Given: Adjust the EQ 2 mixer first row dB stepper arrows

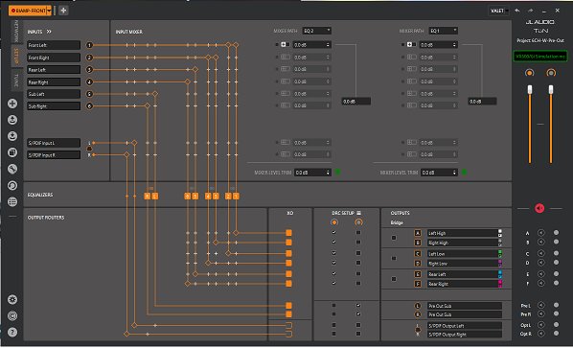Looking at the screenshot, I should pyautogui.click(x=328, y=45).
